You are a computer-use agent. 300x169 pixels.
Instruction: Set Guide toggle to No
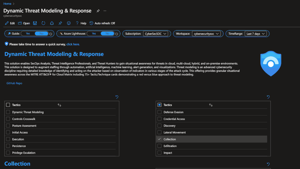41,33
